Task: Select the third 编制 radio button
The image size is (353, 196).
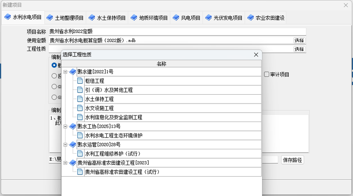Action: tap(54, 86)
